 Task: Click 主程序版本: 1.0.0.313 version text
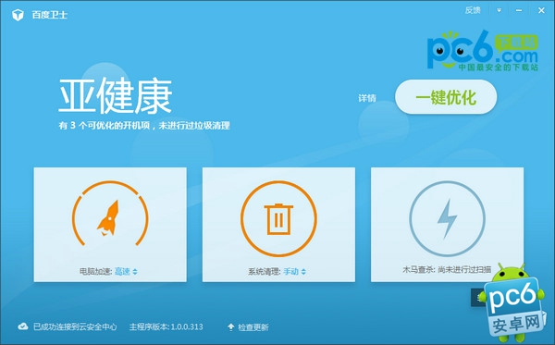coord(166,327)
